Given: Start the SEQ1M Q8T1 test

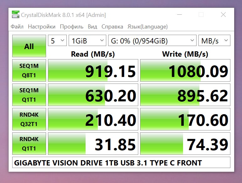Looking at the screenshot, I should [x=29, y=70].
